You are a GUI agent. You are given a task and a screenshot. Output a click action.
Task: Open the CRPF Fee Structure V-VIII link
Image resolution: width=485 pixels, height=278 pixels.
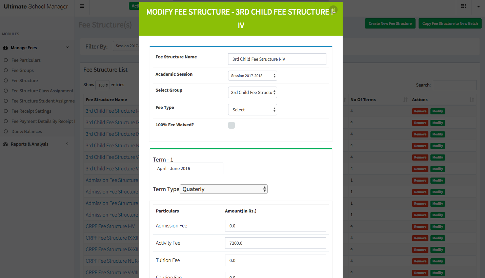click(111, 273)
